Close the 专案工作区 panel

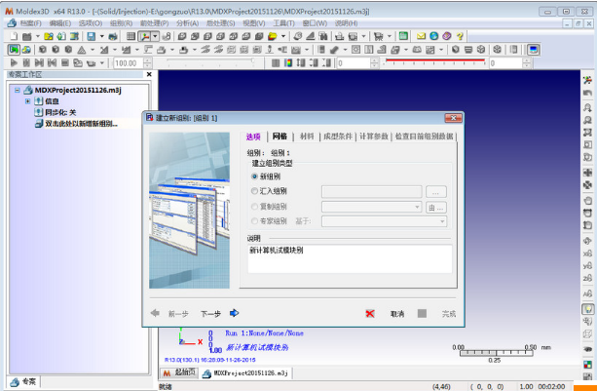click(149, 74)
